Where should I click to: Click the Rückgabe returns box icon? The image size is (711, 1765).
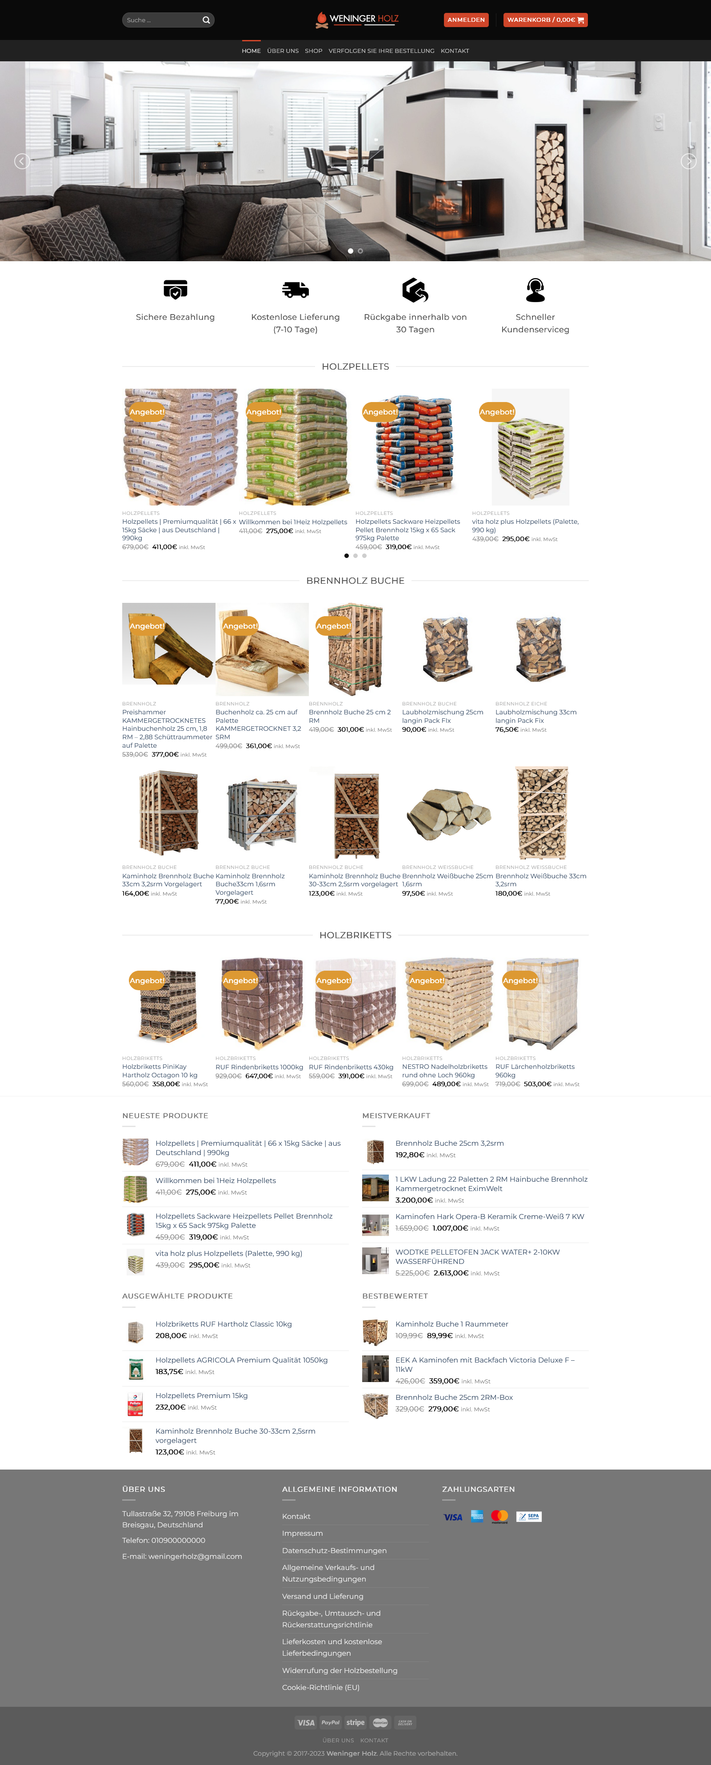coord(415,290)
